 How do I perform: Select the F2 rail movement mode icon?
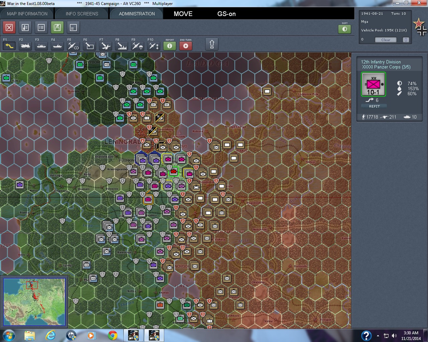25,46
